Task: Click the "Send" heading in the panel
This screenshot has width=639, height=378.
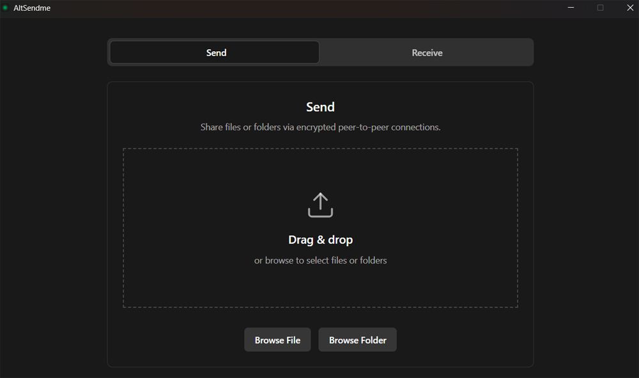Action: [320, 107]
